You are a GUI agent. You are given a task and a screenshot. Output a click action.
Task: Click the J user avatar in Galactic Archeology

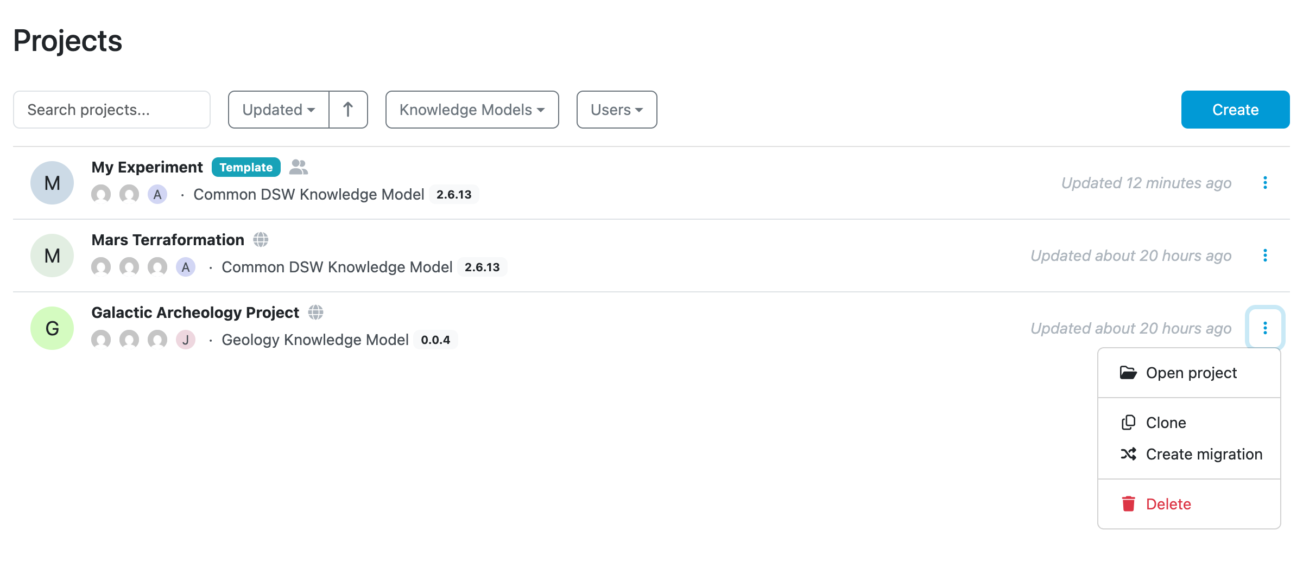[x=186, y=340]
